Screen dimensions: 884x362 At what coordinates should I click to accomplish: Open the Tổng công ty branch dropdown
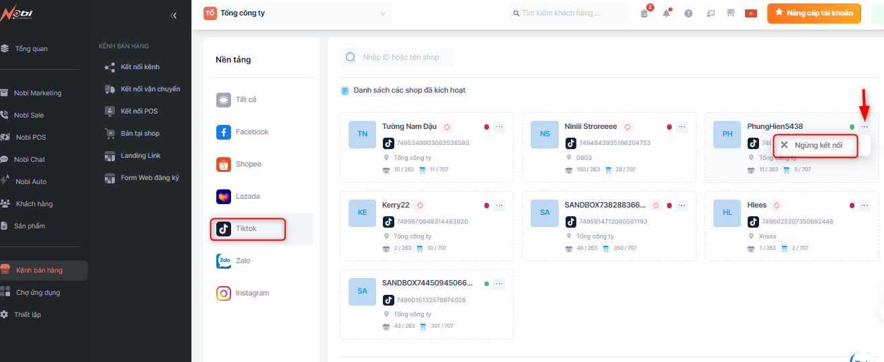[297, 13]
